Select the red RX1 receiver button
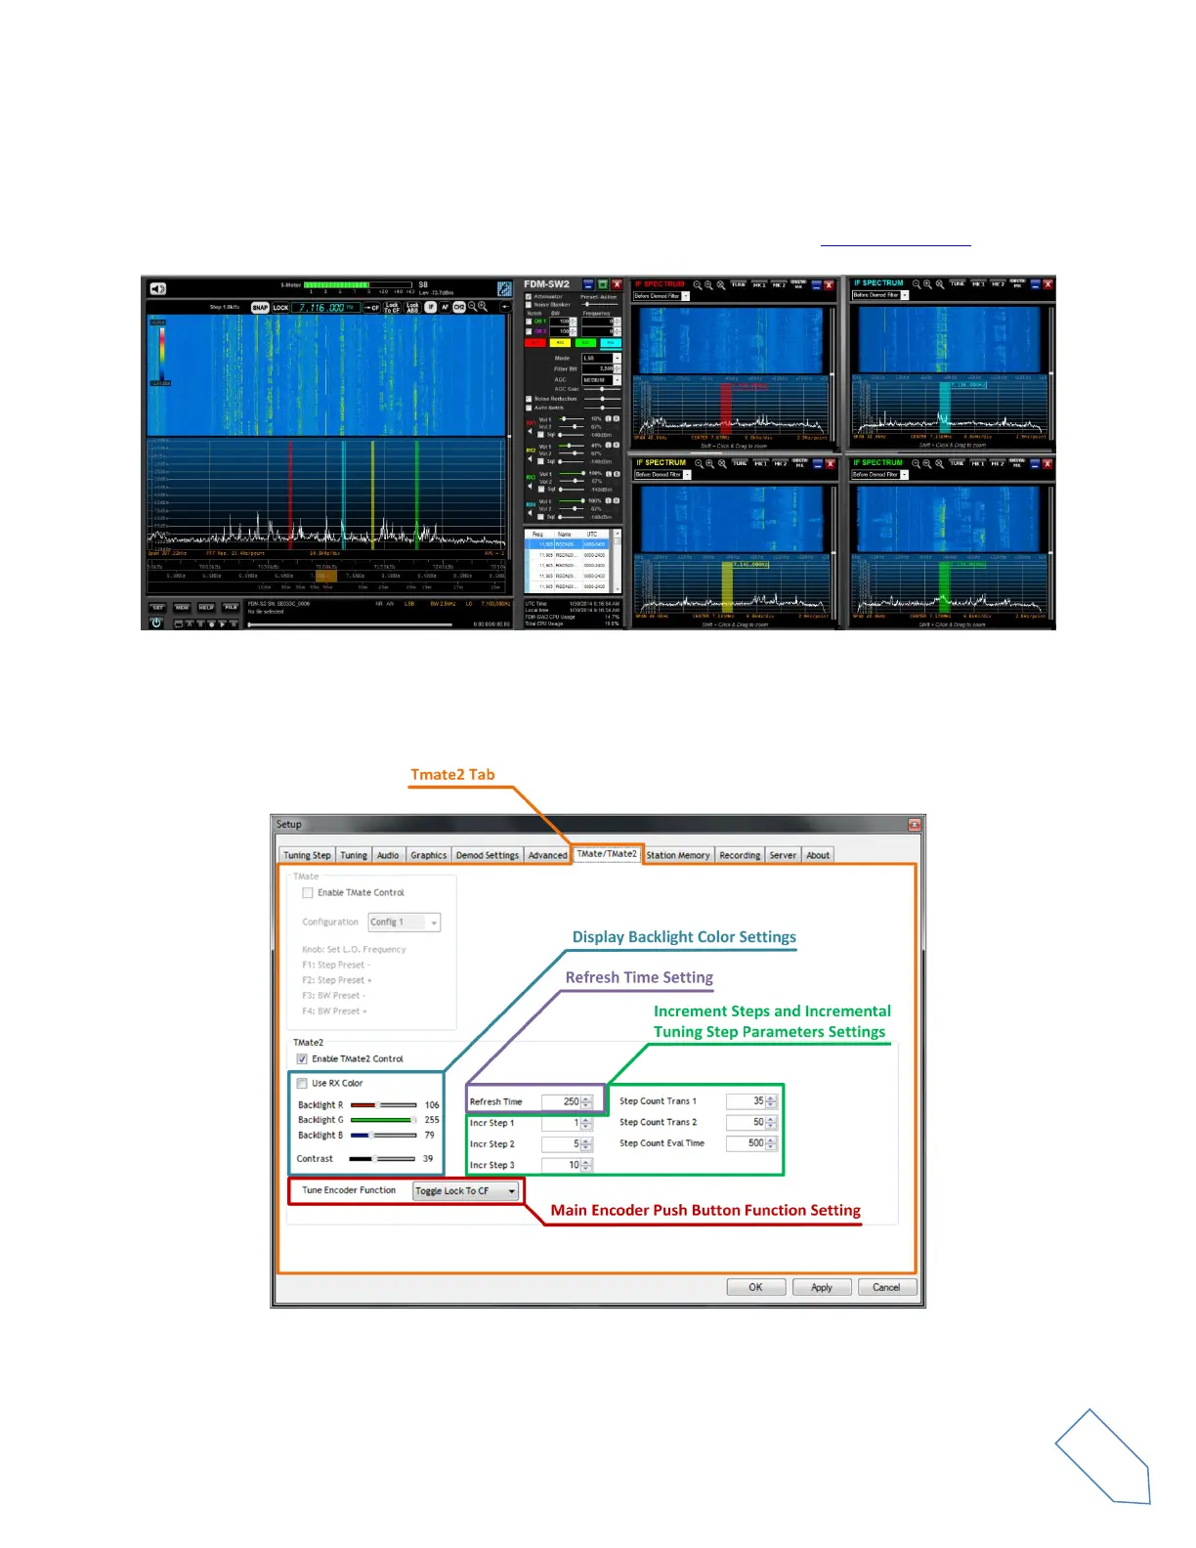 pyautogui.click(x=535, y=343)
